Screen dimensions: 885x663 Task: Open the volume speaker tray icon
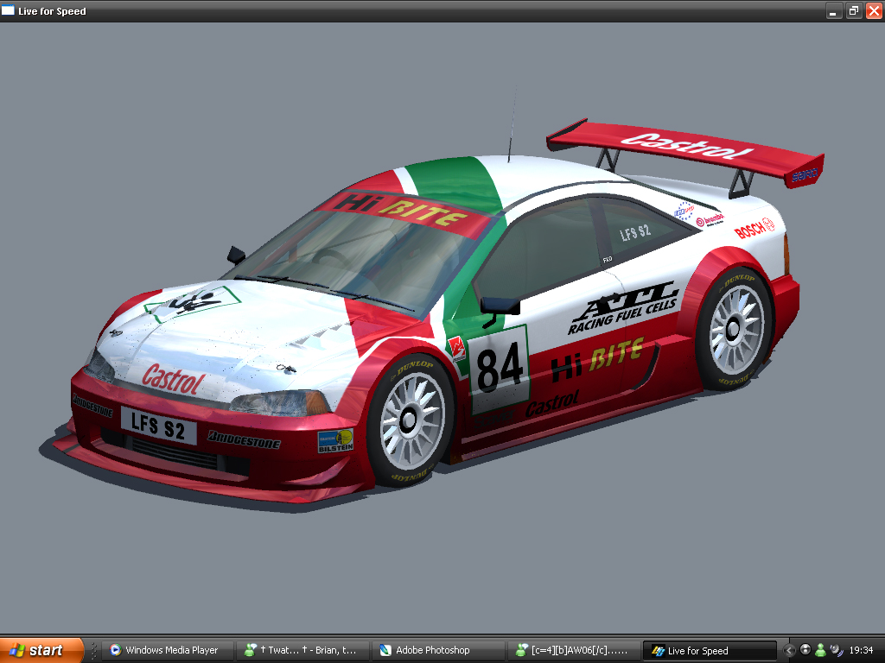tap(836, 650)
